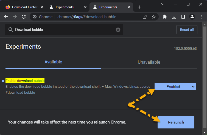This screenshot has width=207, height=135.
Task: Click the Enable download bubble title
Action: 25,81
